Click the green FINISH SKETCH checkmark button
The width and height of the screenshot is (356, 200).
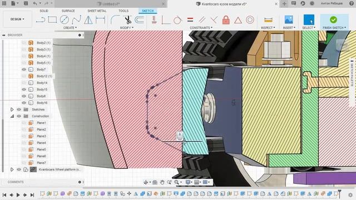tap(333, 20)
